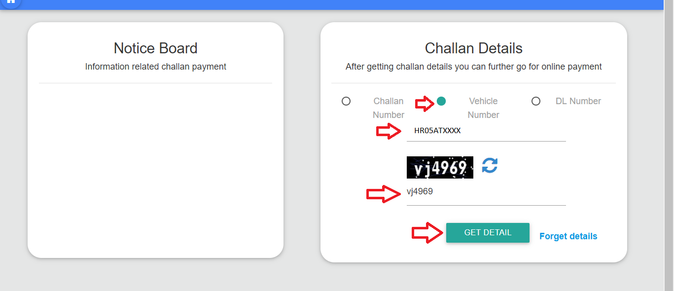
Task: Click the page's vertical scrollbar
Action: tap(669, 148)
